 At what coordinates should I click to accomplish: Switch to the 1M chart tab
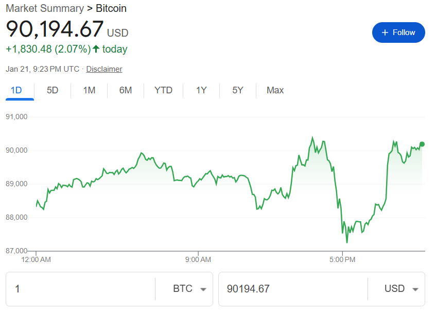[89, 90]
